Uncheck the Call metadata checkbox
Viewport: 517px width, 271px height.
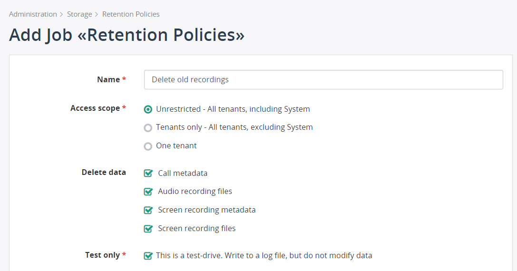click(148, 173)
